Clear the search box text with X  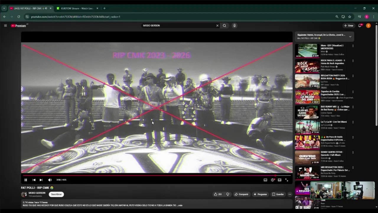coord(217,26)
